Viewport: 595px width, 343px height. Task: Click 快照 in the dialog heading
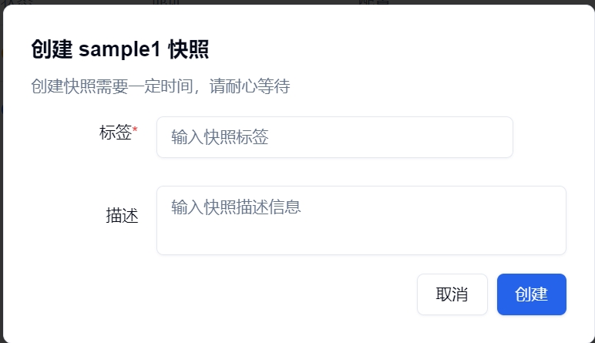click(189, 49)
